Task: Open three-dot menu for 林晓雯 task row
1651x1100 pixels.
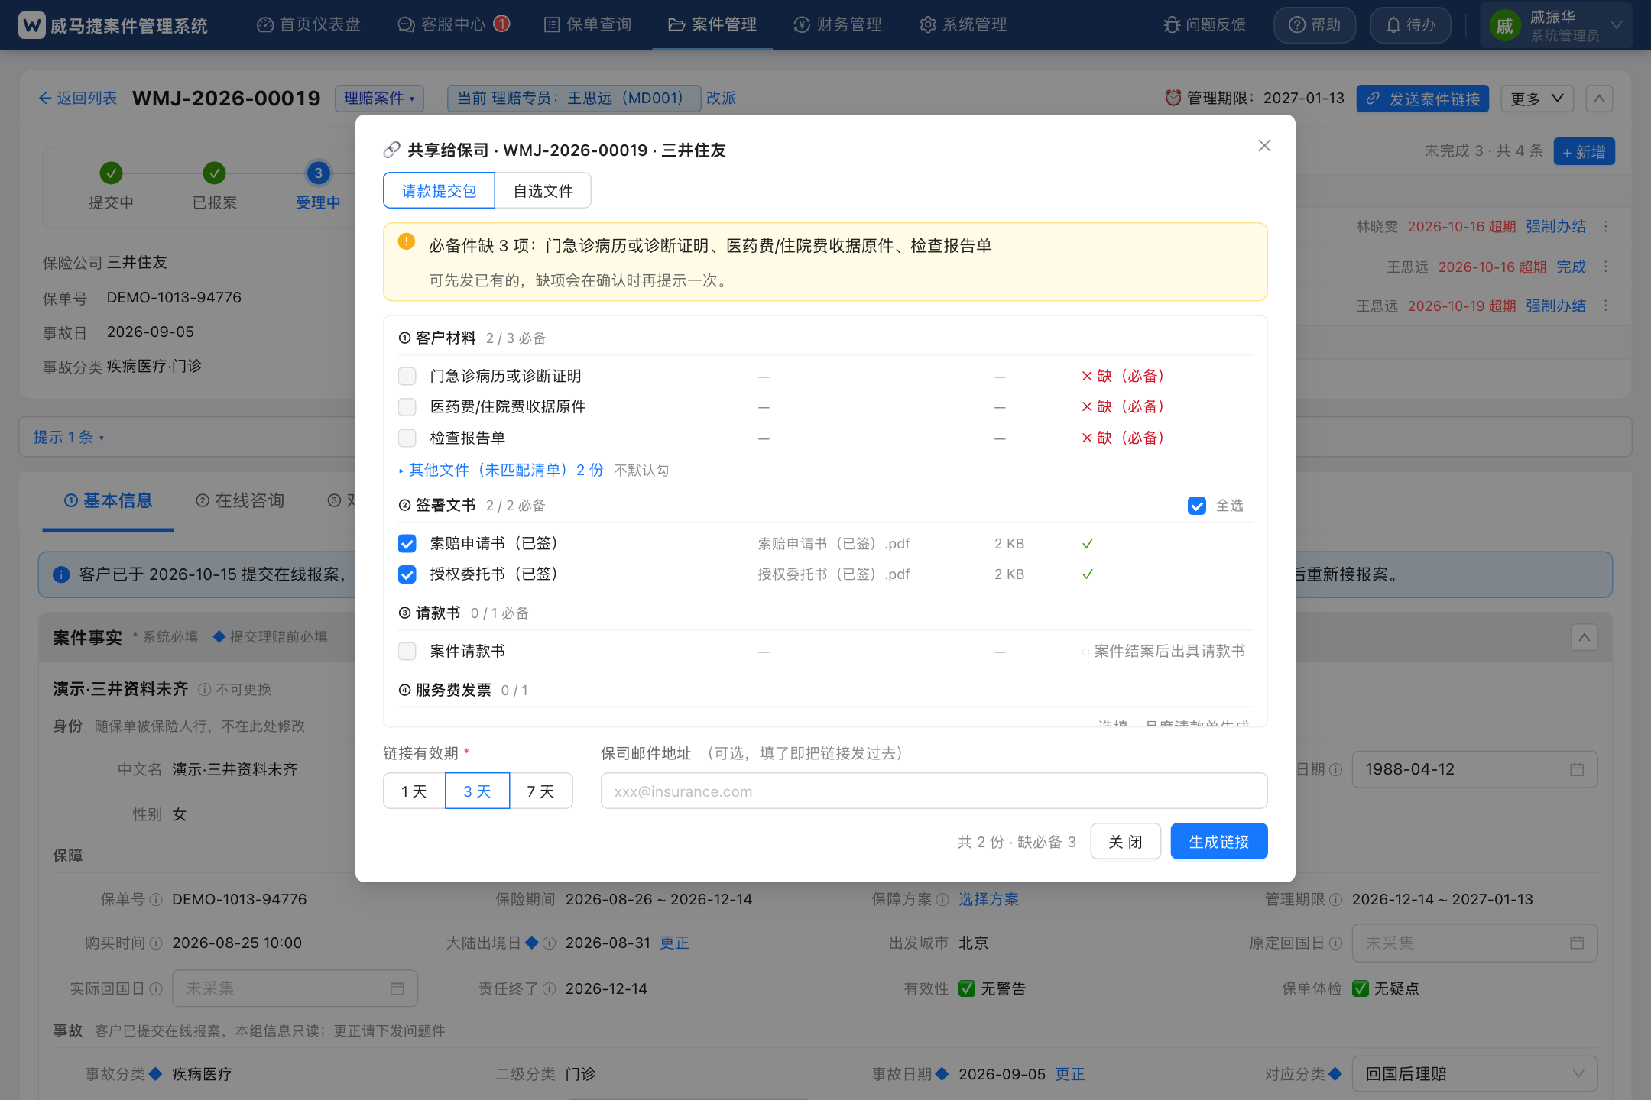Action: pos(1606,227)
